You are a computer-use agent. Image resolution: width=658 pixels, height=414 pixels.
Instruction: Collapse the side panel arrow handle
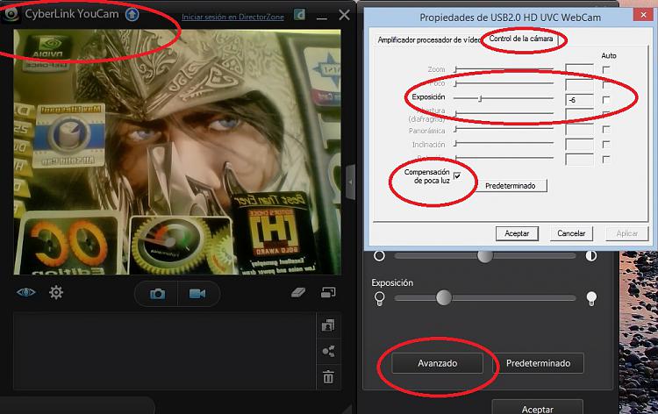tap(351, 182)
